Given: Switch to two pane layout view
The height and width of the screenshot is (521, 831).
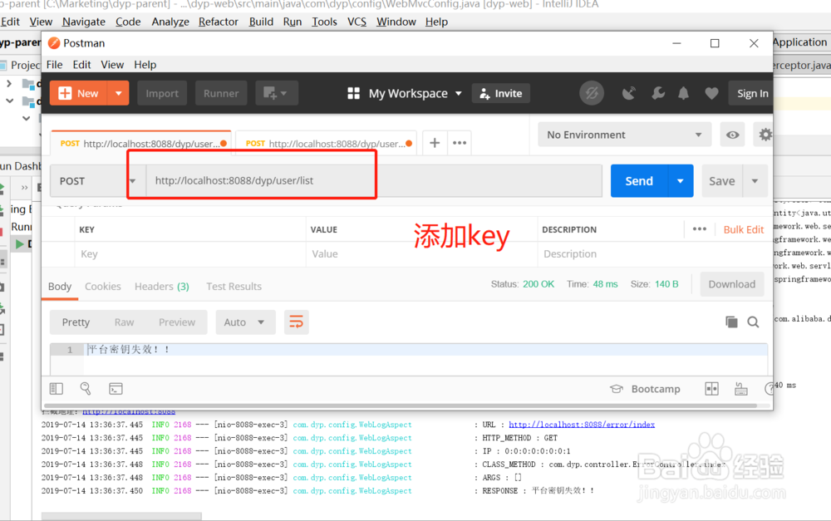Looking at the screenshot, I should (712, 389).
